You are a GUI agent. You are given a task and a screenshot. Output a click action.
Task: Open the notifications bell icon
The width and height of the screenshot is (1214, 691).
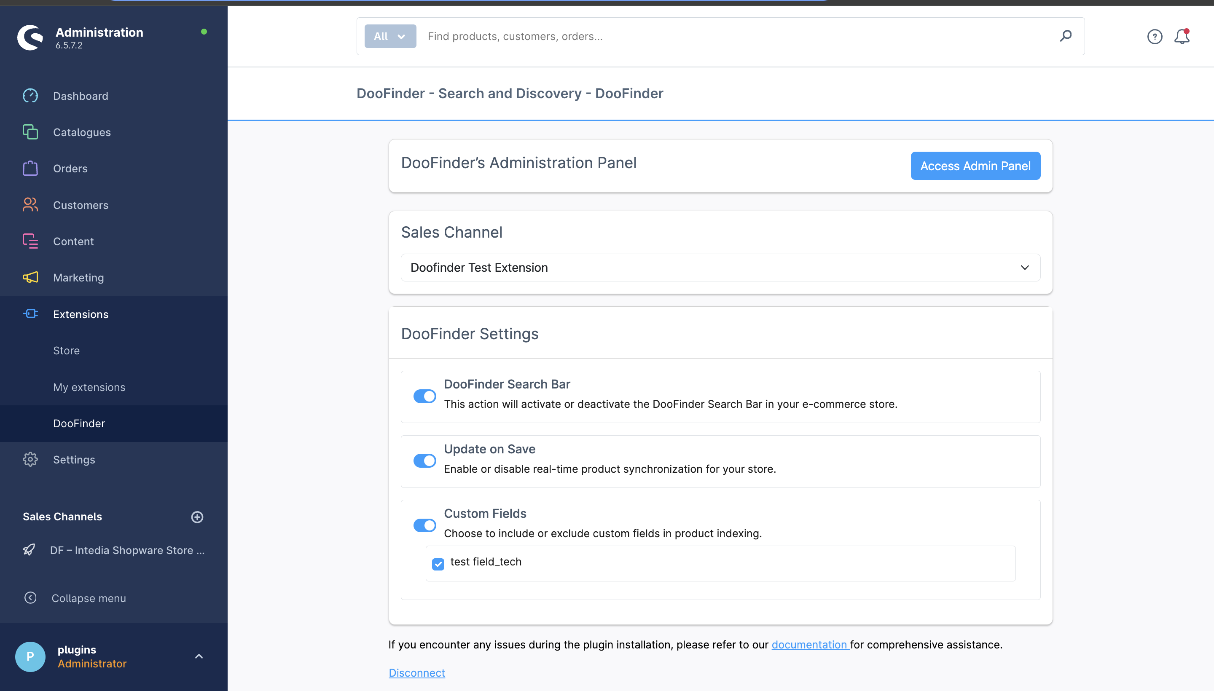pos(1182,37)
